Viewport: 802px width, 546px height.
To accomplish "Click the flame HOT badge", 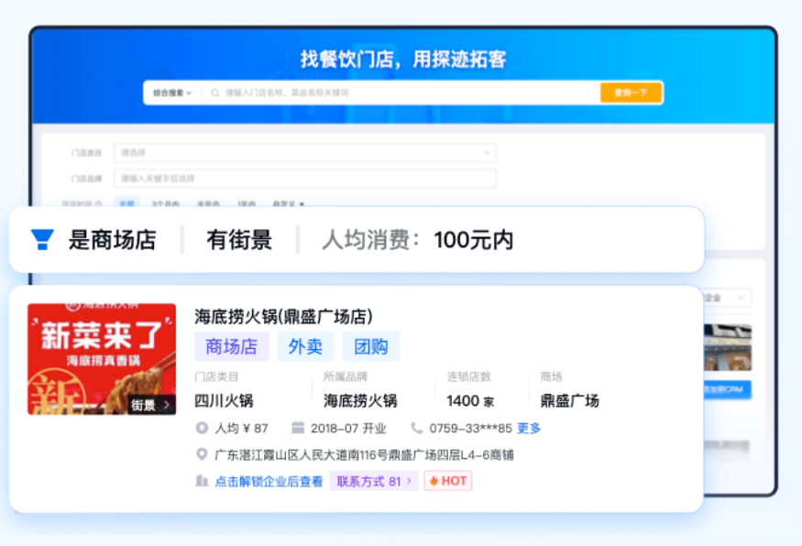I will [447, 481].
